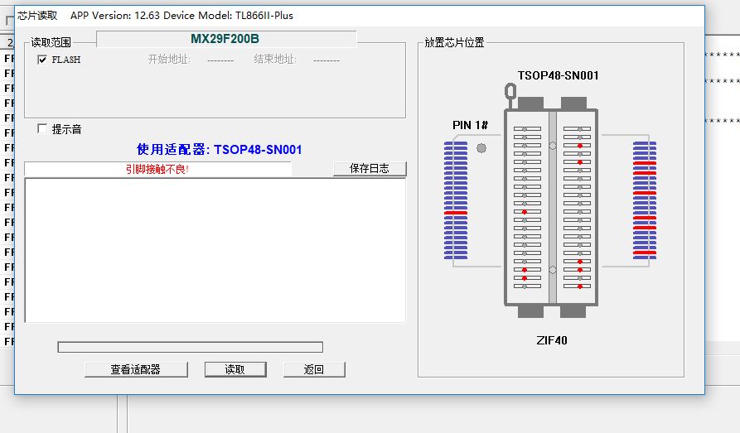
Task: Click the red bad-contact pin on left strip
Action: [x=455, y=213]
